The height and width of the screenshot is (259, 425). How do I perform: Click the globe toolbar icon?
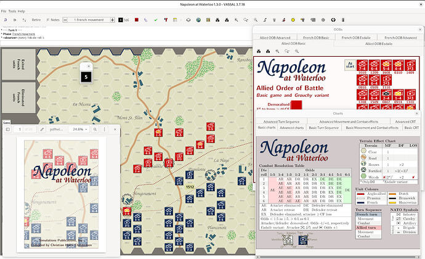(x=198, y=20)
